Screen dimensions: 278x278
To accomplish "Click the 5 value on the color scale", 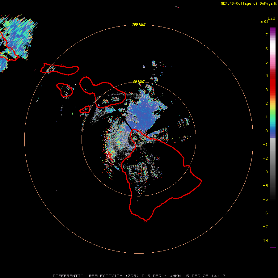I will pyautogui.click(x=267, y=62).
